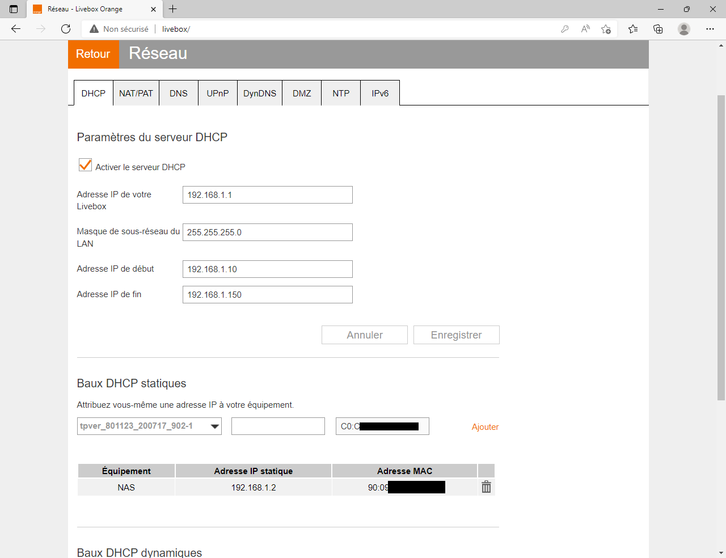Open the Collections icon in toolbar
726x558 pixels.
click(x=658, y=29)
